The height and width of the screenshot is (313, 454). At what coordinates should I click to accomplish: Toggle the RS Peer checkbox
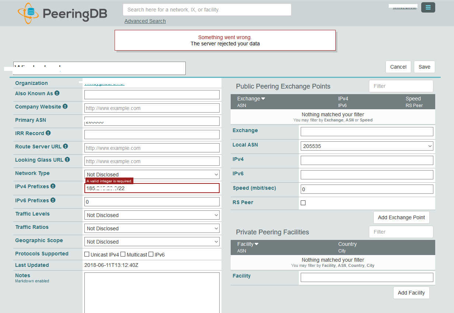click(x=303, y=203)
